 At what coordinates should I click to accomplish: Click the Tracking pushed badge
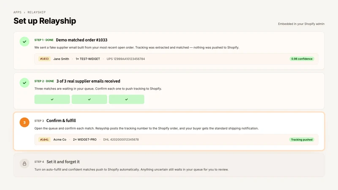[x=302, y=140]
